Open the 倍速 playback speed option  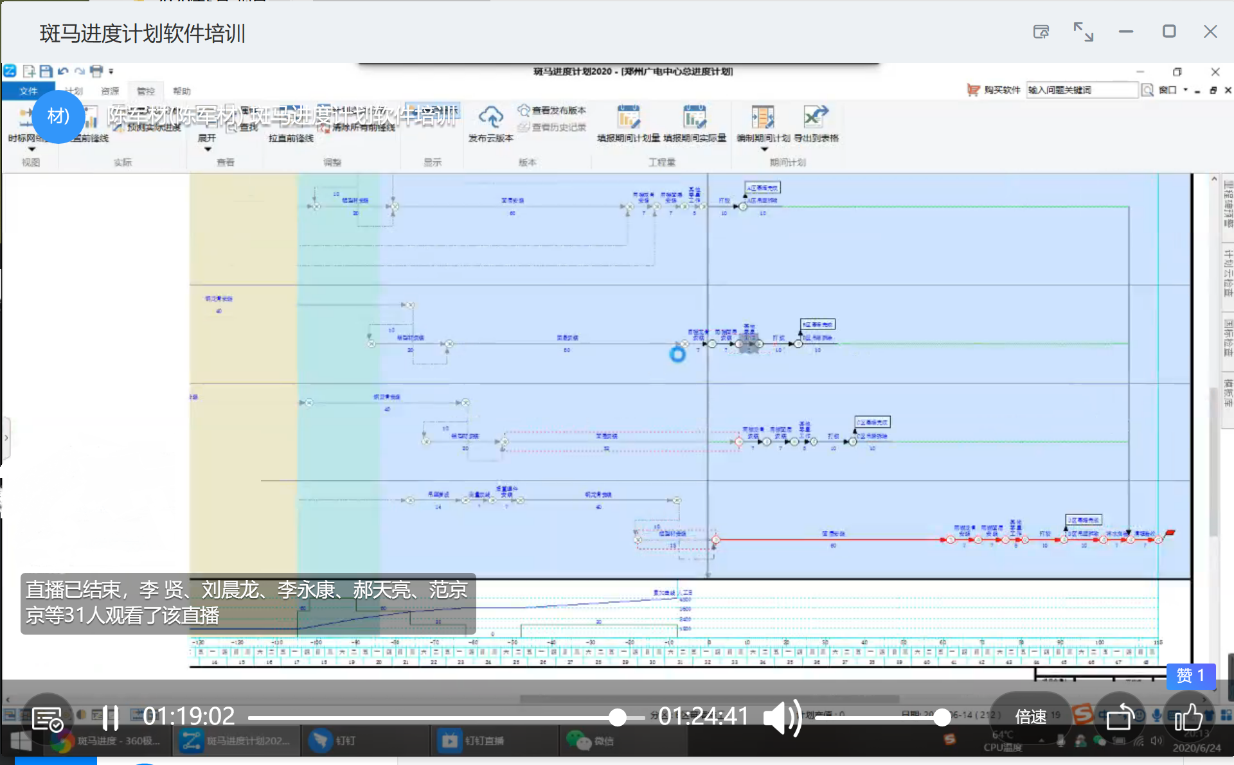pyautogui.click(x=1031, y=717)
